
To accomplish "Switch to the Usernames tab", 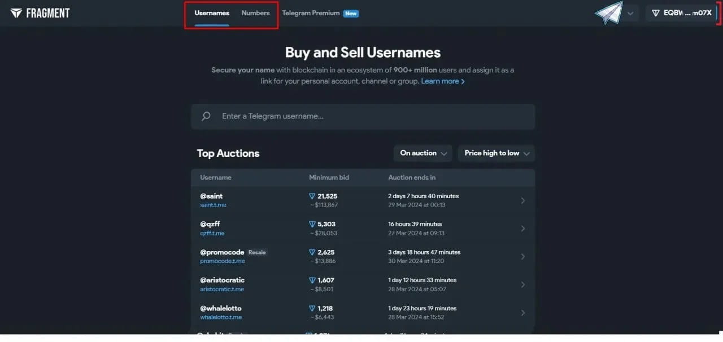I will tap(212, 13).
